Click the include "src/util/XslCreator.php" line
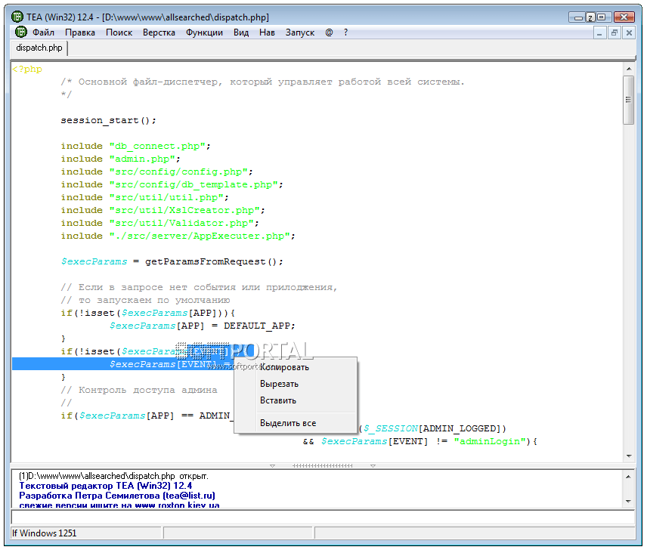This screenshot has height=553, width=647. [163, 210]
